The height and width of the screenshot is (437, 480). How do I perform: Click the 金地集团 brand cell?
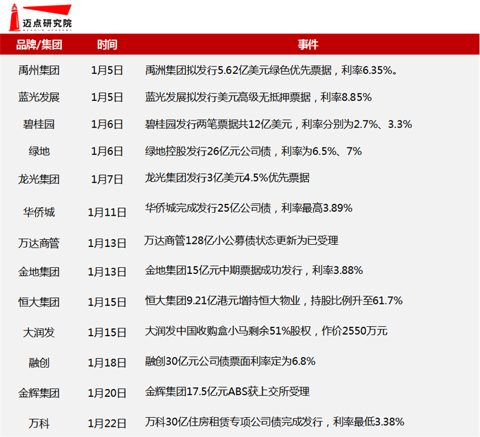tap(39, 272)
